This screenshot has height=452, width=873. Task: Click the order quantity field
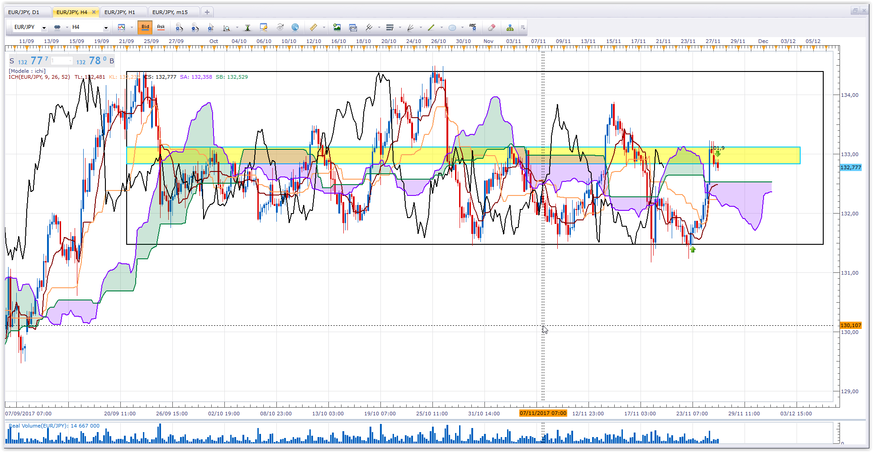tap(62, 61)
